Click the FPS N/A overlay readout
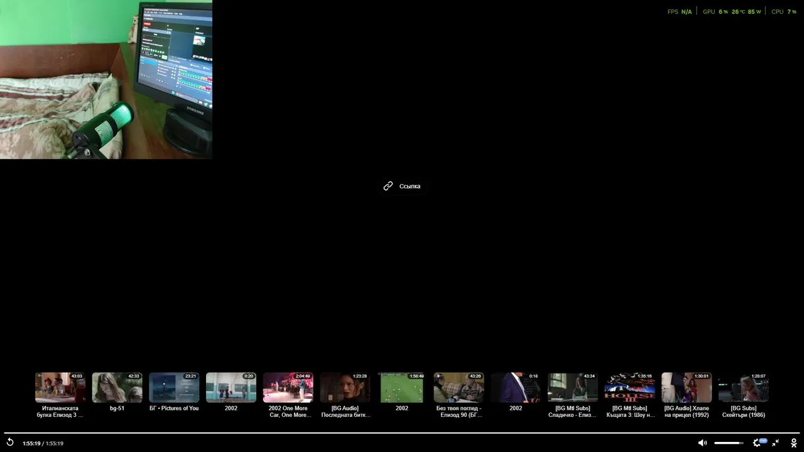The image size is (804, 452). click(x=680, y=12)
